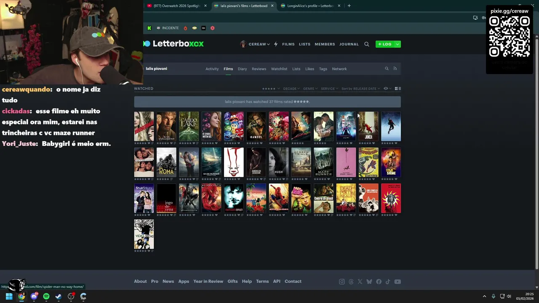The height and width of the screenshot is (303, 539).
Task: Open the Roma film poster
Action: point(166,162)
